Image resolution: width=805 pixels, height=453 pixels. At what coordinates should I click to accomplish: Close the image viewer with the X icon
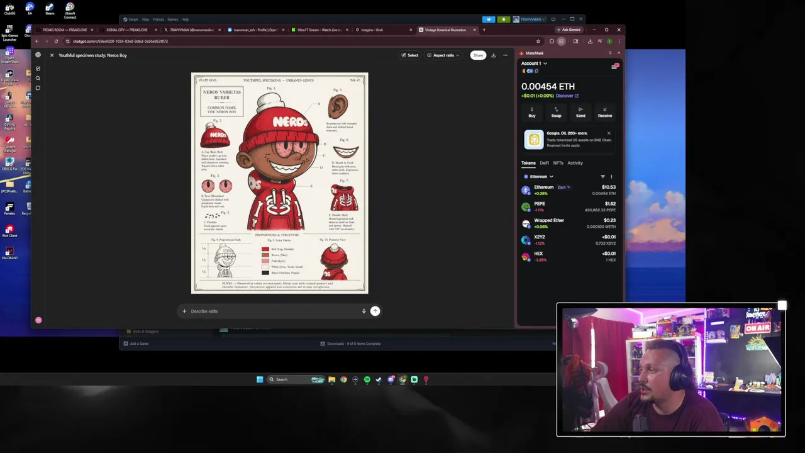point(52,55)
